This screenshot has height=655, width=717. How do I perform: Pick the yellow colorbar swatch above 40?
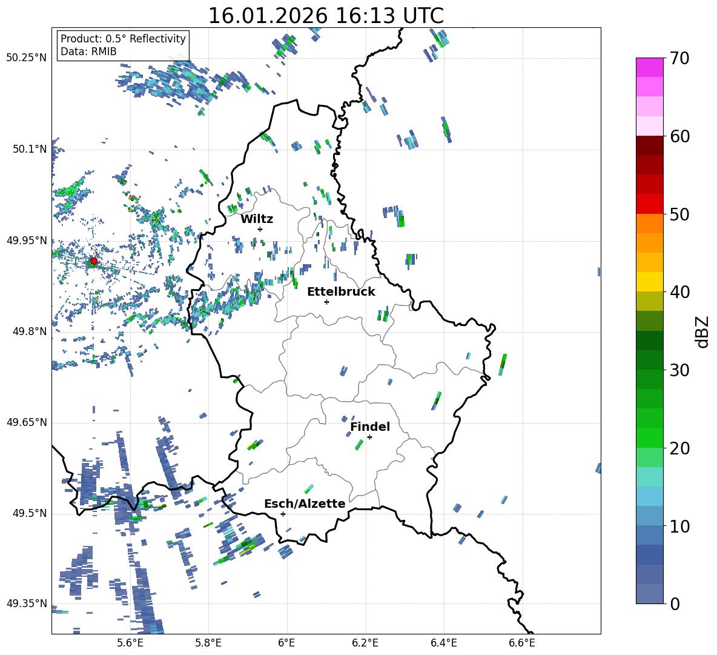pyautogui.click(x=650, y=282)
